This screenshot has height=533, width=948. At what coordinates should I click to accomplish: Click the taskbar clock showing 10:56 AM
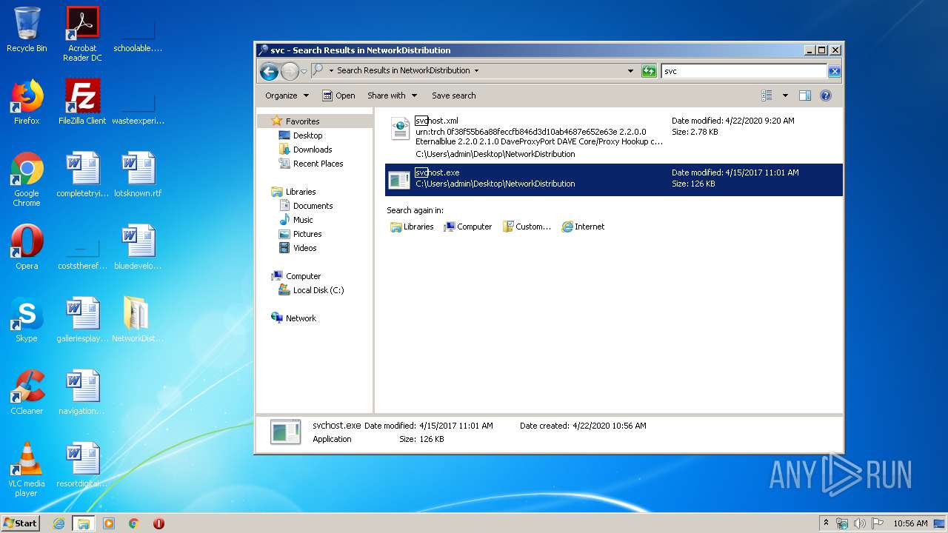[910, 523]
